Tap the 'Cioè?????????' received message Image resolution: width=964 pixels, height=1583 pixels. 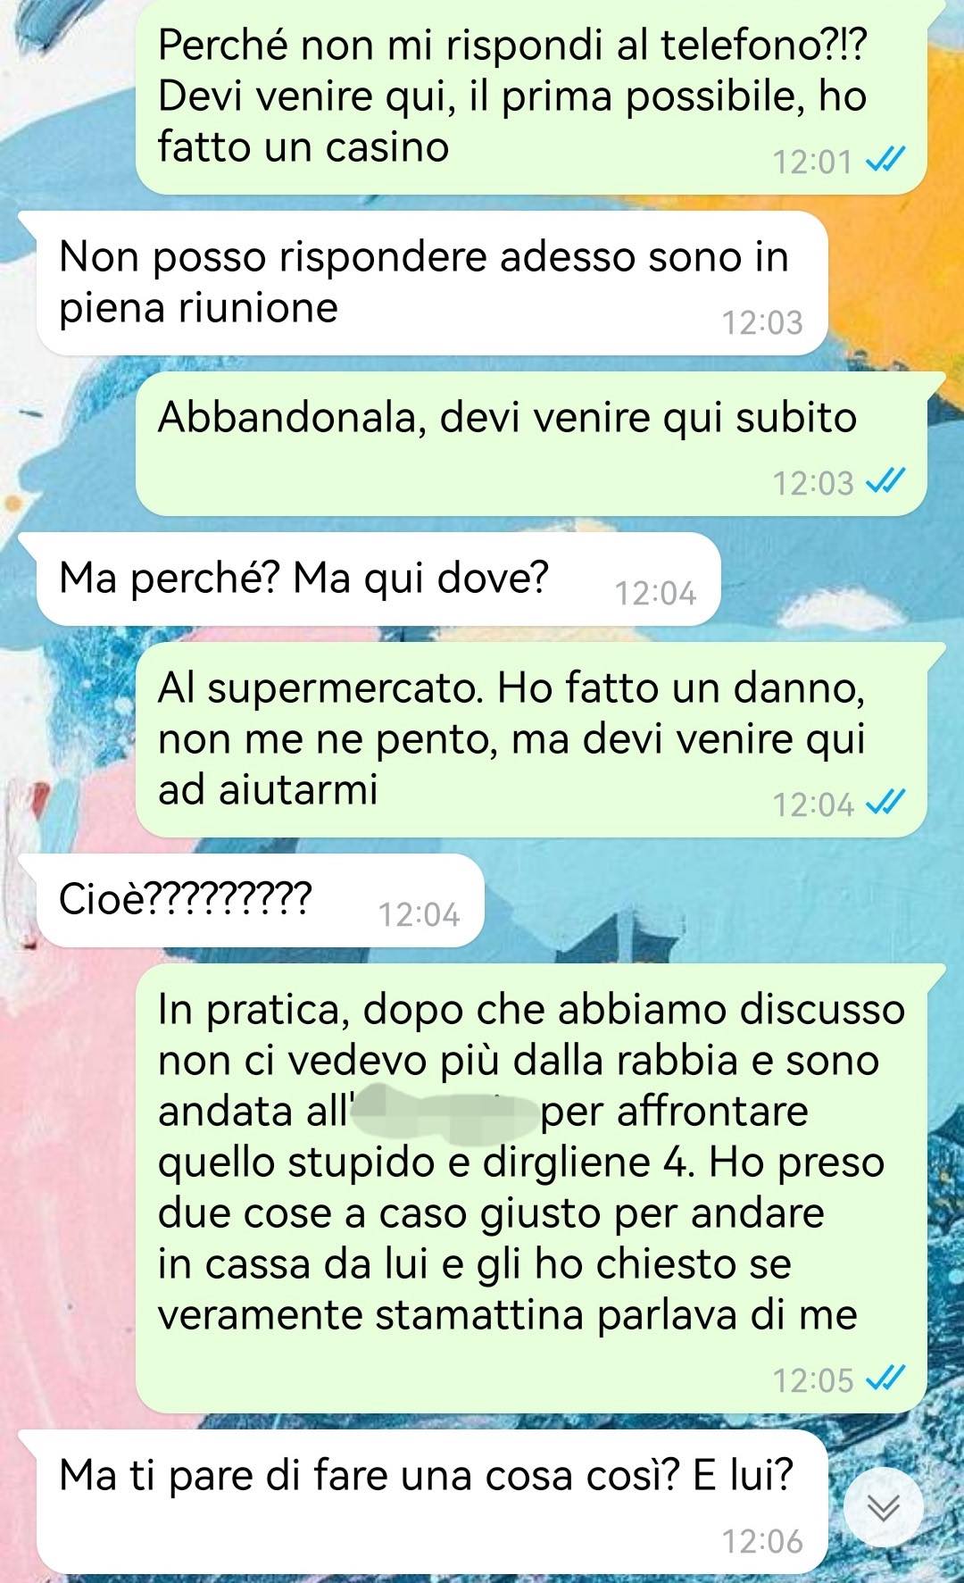point(260,900)
